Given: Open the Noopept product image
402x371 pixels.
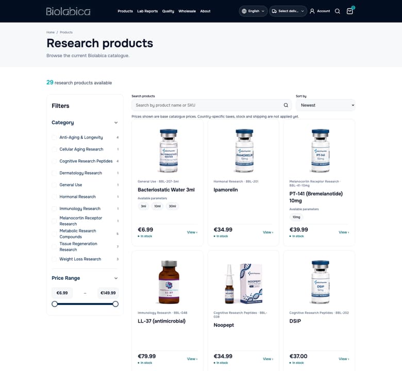Looking at the screenshot, I should tap(243, 282).
